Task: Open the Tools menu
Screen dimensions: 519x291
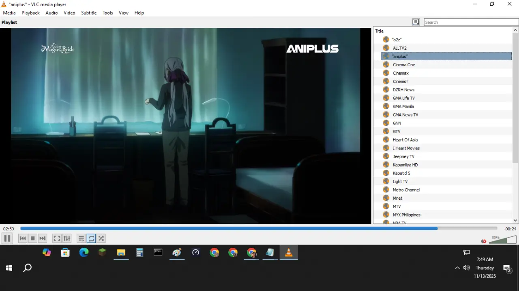Action: [108, 13]
